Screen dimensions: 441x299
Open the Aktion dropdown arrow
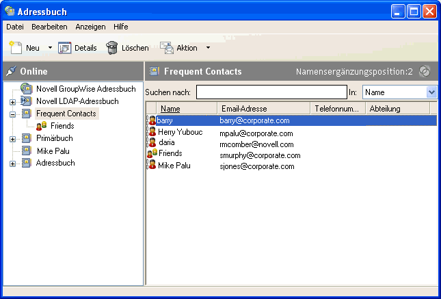pyautogui.click(x=208, y=48)
